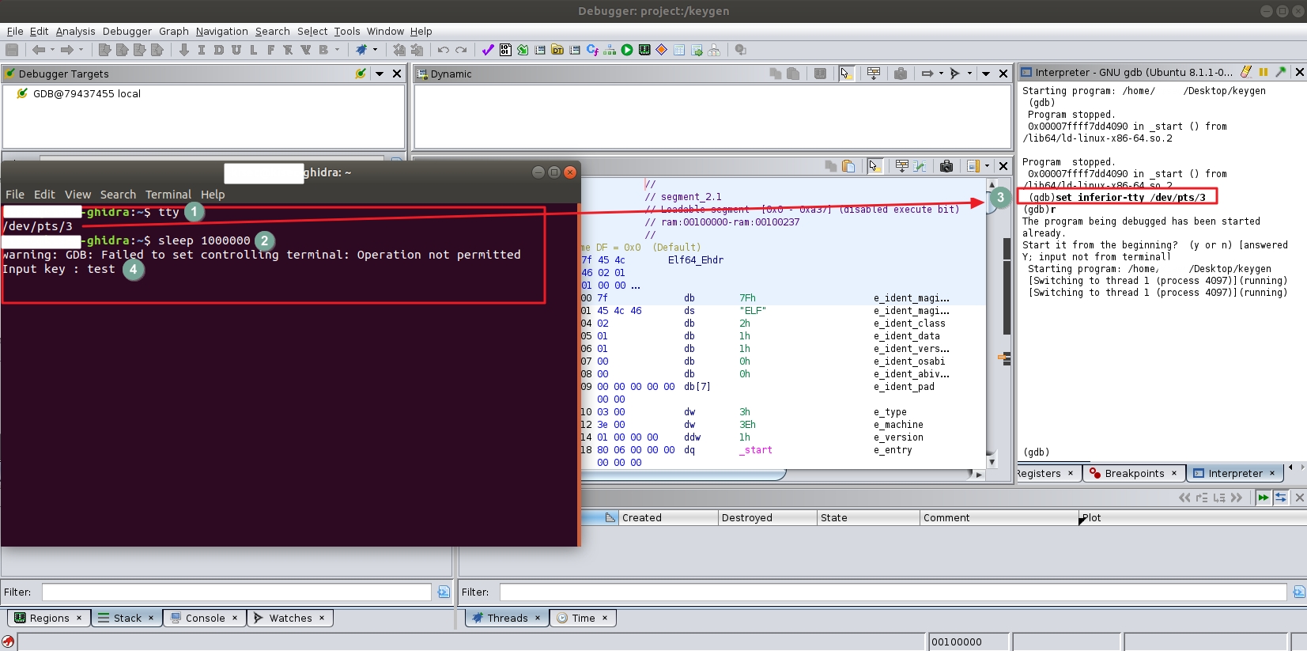Screen dimensions: 1307x651
Task: Open the Data Type Manager icon
Action: [x=557, y=50]
